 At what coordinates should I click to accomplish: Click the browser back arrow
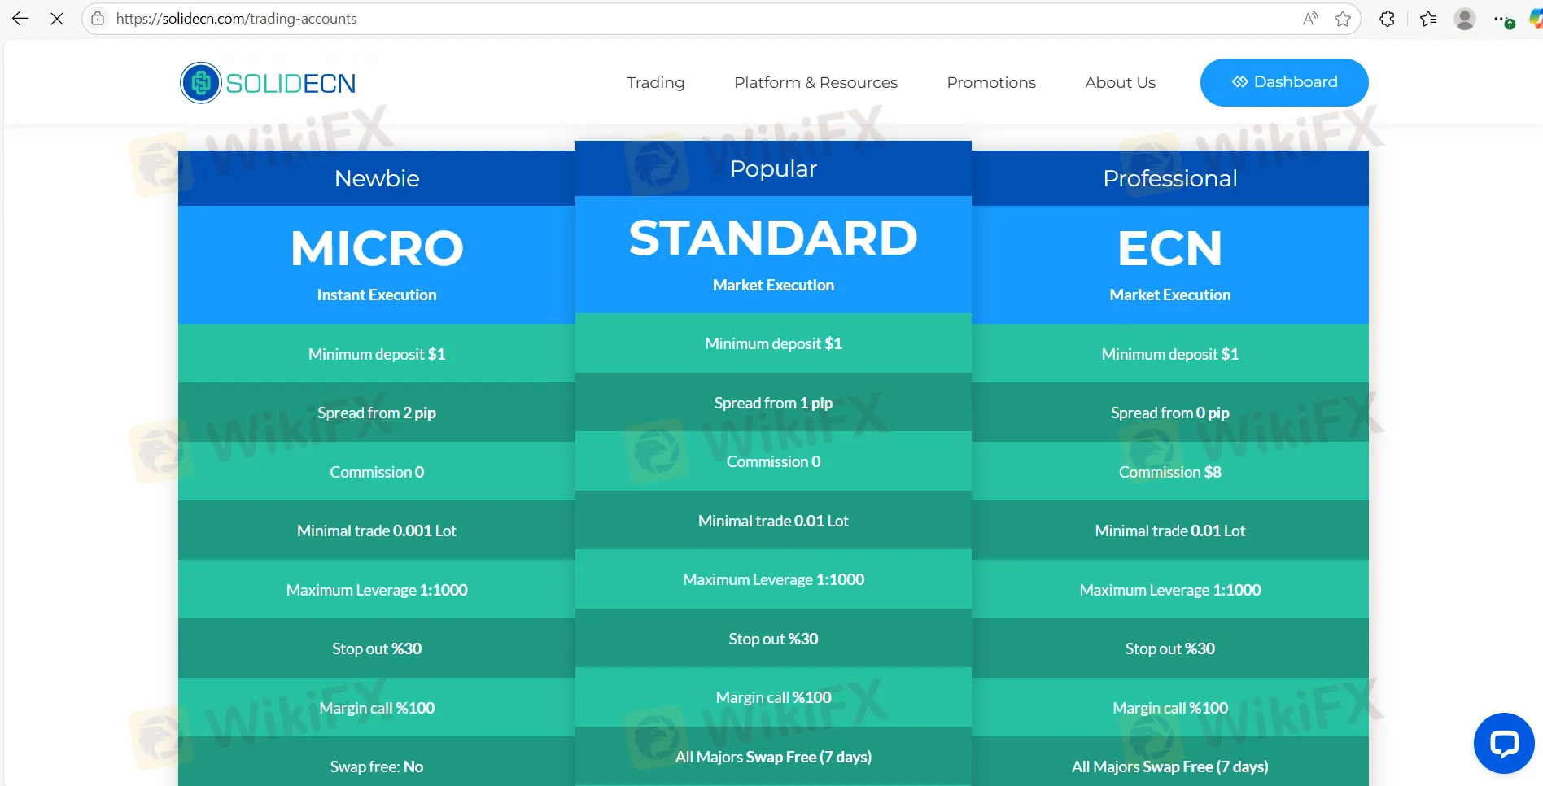[x=20, y=19]
